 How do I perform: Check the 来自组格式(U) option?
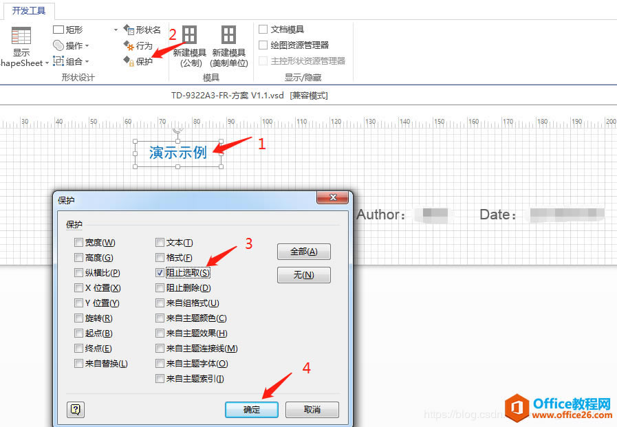[x=160, y=303]
